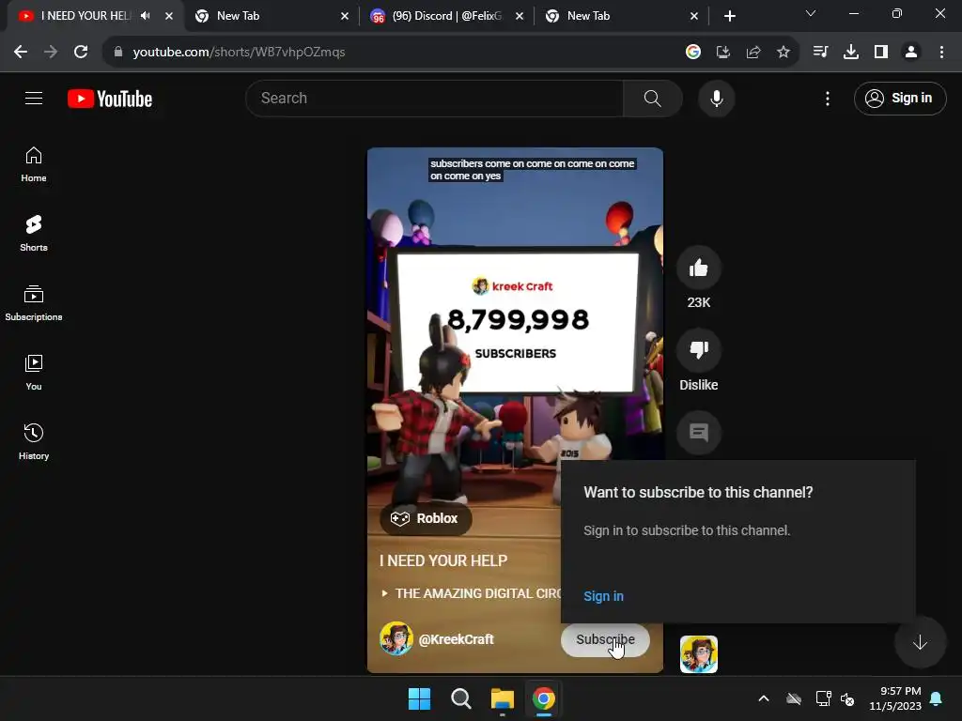Click the Subscribe button
The width and height of the screenshot is (962, 721).
[605, 639]
